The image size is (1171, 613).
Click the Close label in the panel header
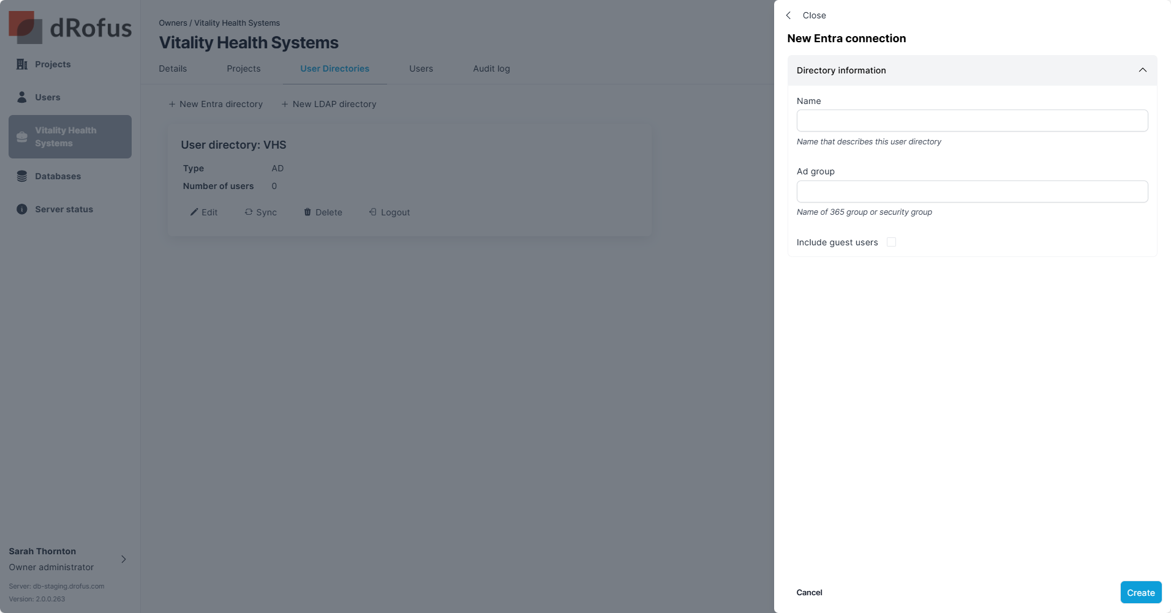point(815,15)
